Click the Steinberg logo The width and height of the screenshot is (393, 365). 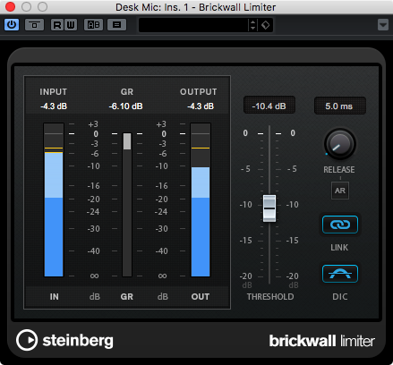click(64, 340)
